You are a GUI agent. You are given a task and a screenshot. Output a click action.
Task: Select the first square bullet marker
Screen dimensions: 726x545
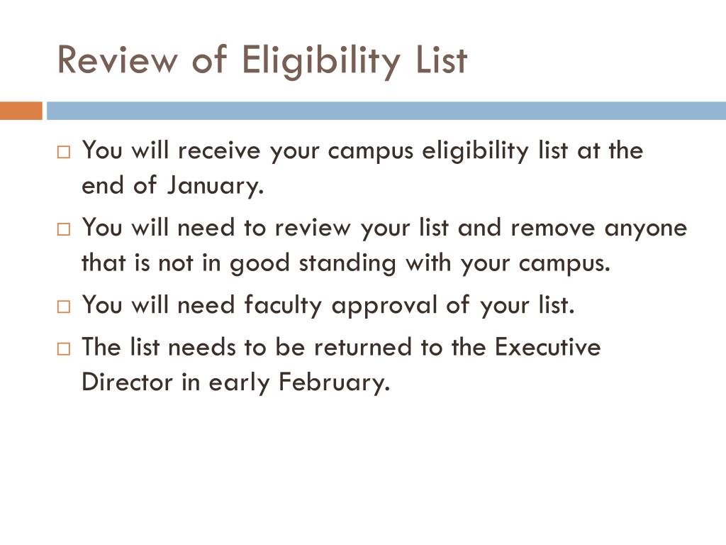coord(63,152)
